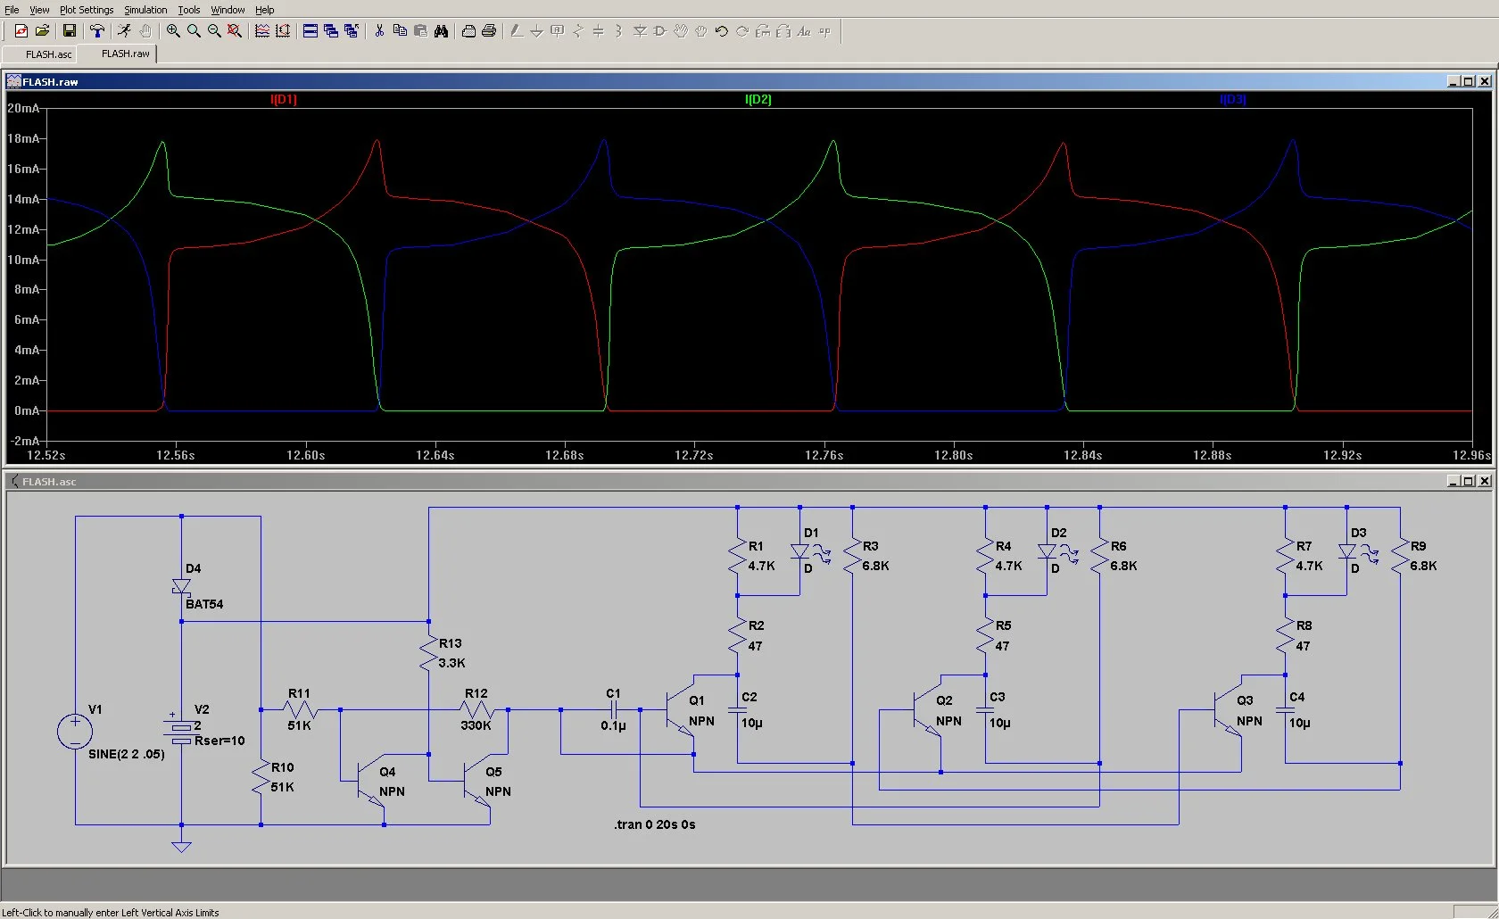Open the View menu

coord(39,10)
